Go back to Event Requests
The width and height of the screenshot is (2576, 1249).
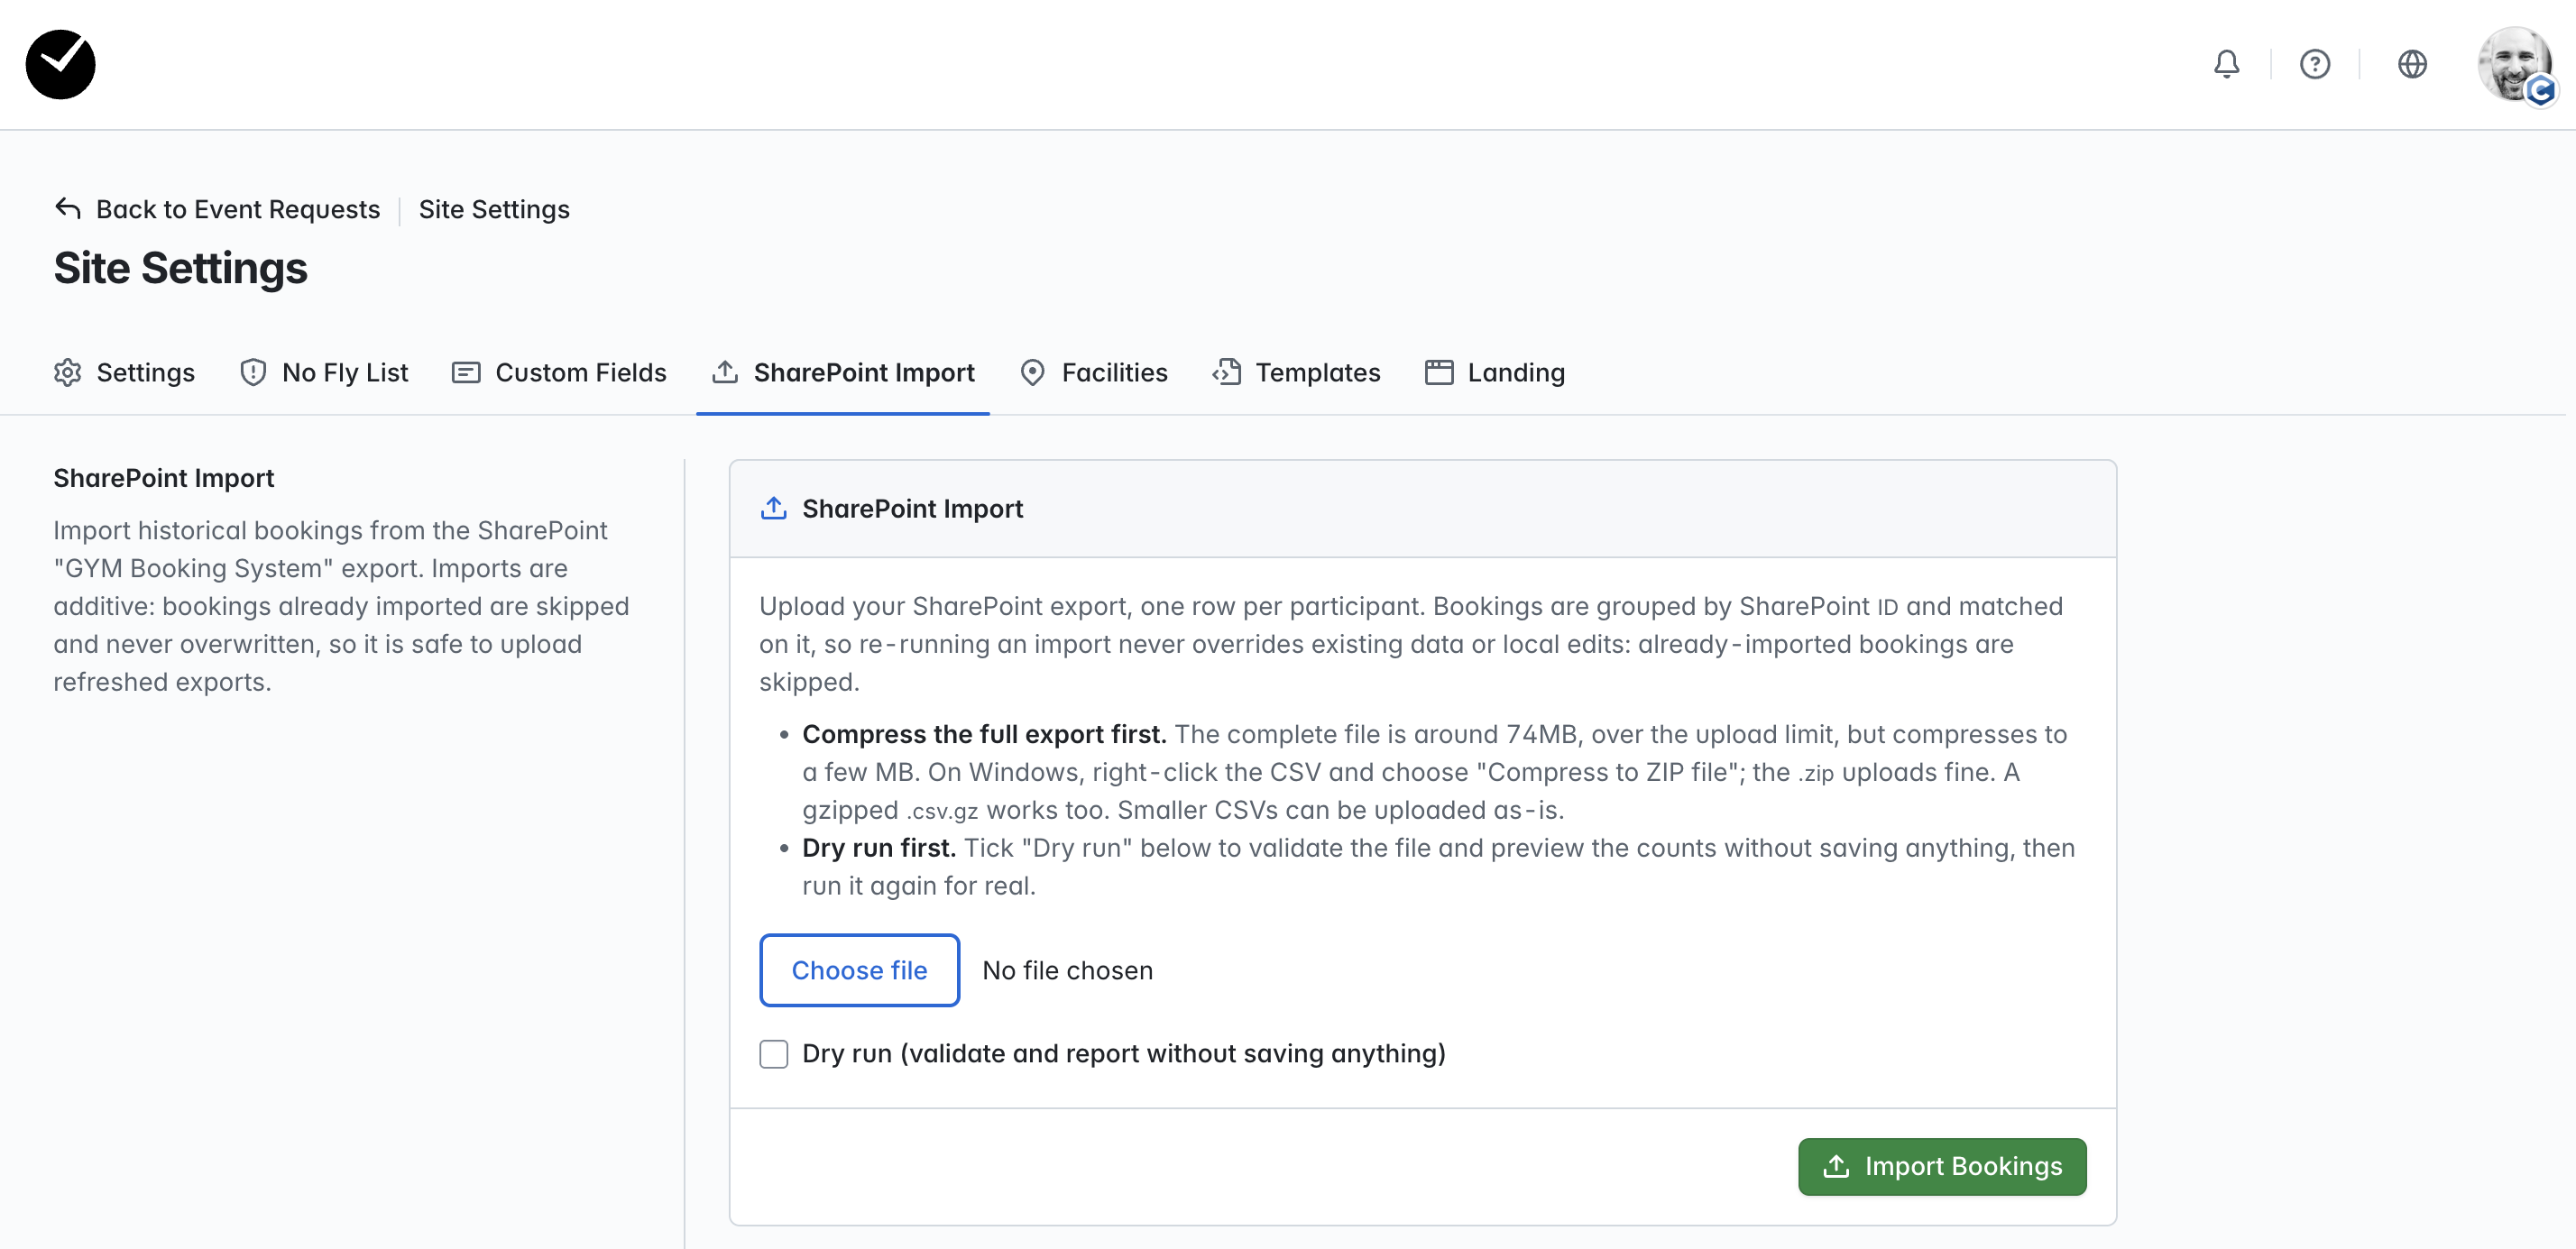(237, 209)
